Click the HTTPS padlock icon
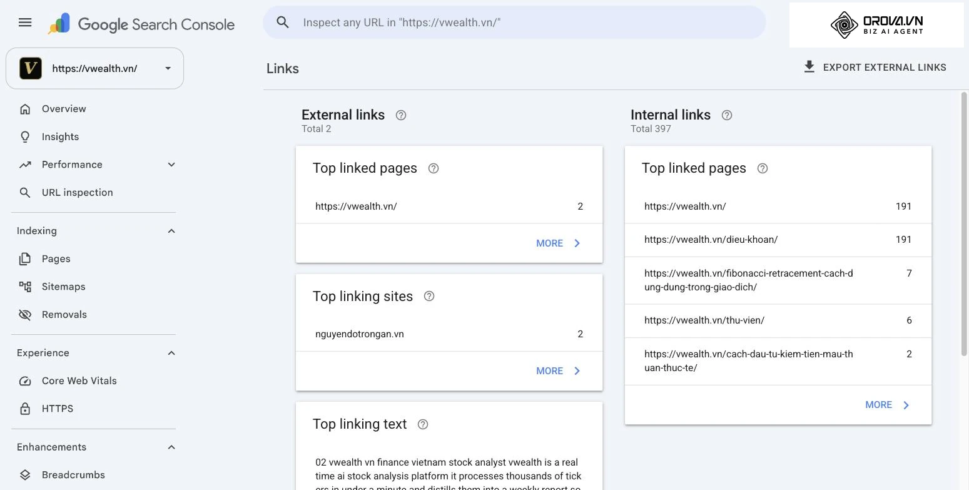This screenshot has width=969, height=490. (x=25, y=409)
